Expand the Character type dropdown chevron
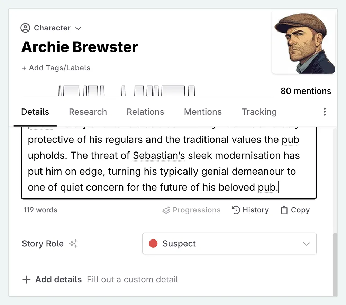 pos(78,28)
